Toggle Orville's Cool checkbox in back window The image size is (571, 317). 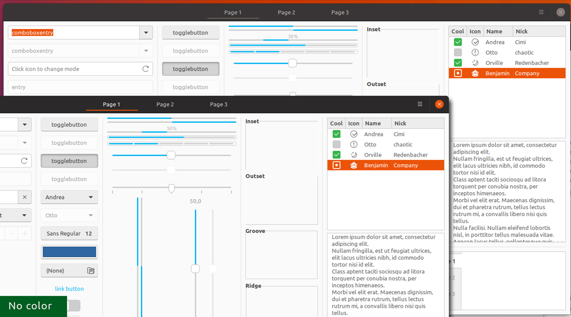point(458,63)
